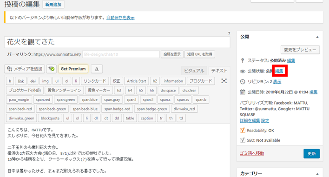The height and width of the screenshot is (177, 329).
Task: Edit the ステータス via its 編集 link
Action: [291, 60]
